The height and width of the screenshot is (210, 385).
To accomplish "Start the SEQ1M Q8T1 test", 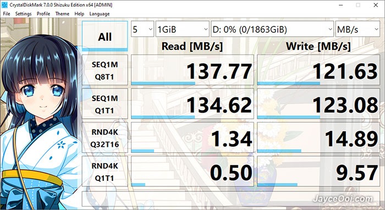I will (105, 70).
